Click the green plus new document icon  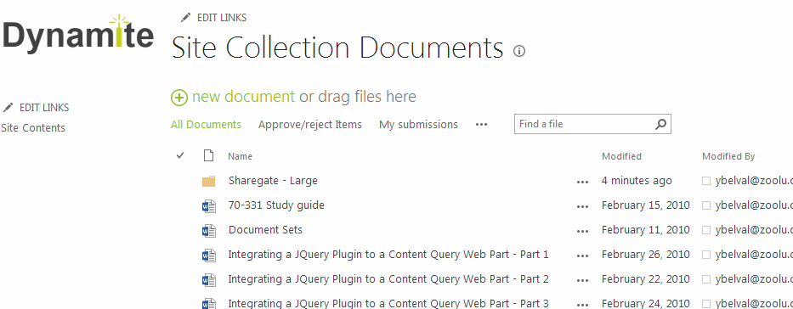179,97
